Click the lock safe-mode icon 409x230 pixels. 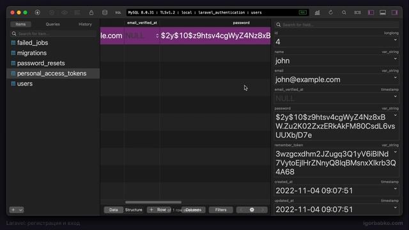91,13
